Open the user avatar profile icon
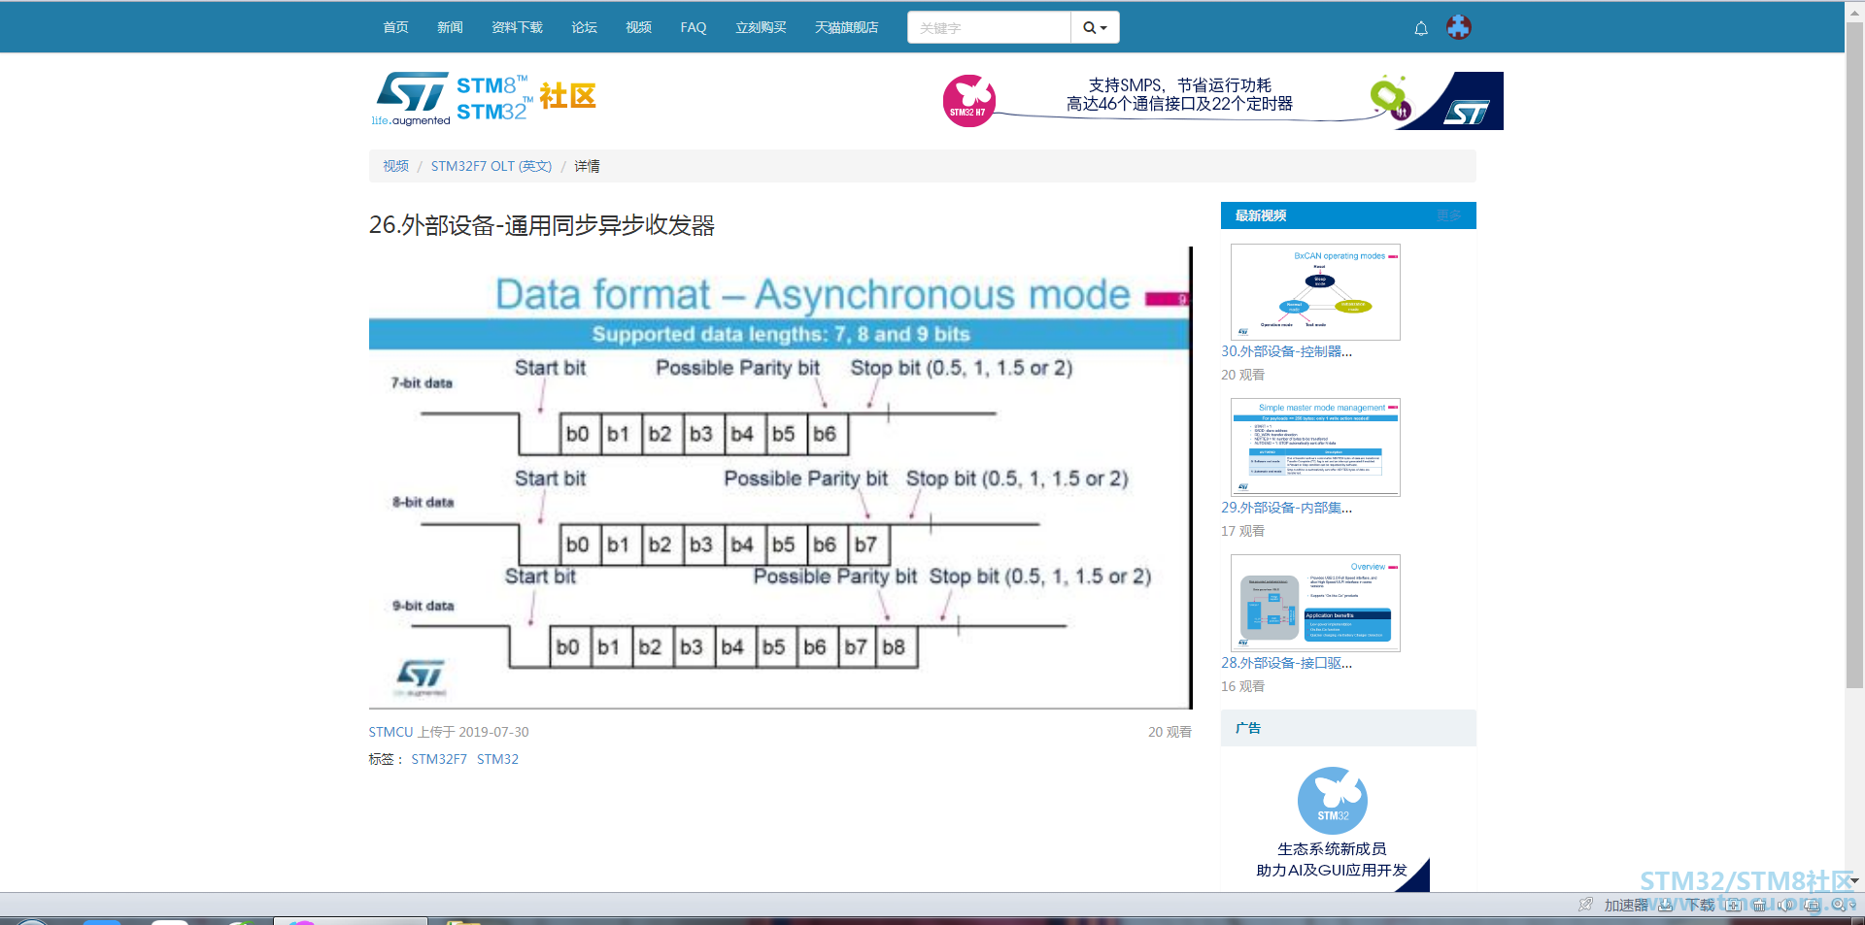1865x925 pixels. click(x=1458, y=27)
